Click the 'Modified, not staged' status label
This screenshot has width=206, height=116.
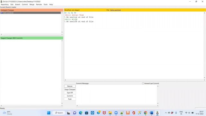(x=72, y=10)
